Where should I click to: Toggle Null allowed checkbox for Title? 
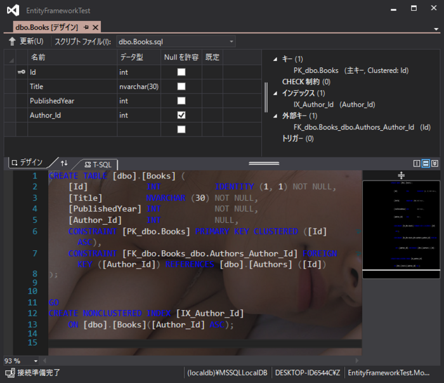coord(181,86)
